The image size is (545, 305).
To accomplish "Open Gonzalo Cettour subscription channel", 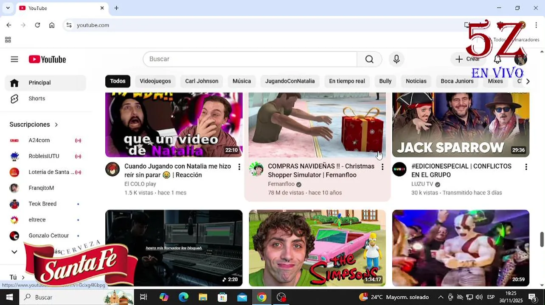I will (x=45, y=236).
